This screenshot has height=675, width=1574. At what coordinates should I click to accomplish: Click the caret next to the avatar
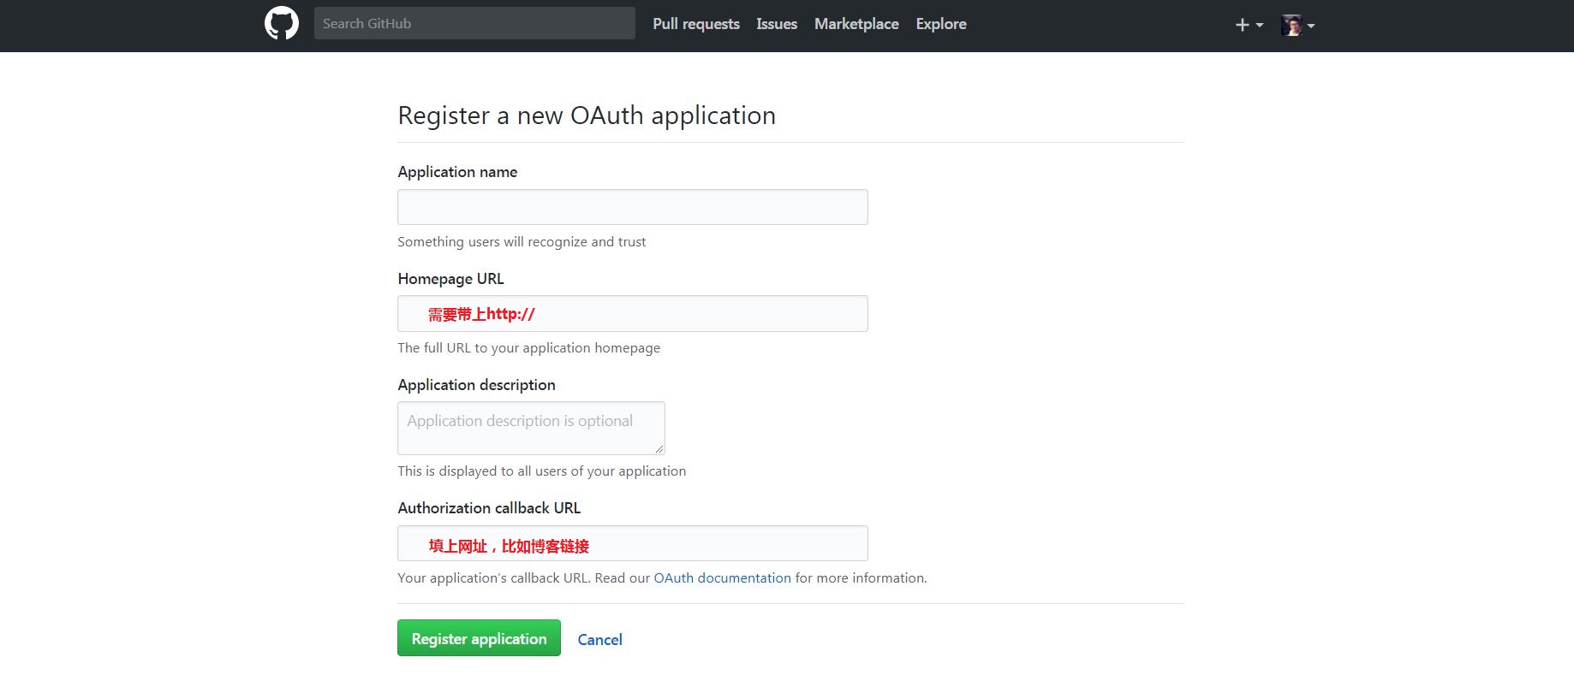1310,26
